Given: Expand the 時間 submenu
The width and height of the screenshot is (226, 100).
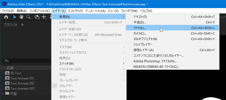Looking at the screenshot, I should click(x=124, y=75).
